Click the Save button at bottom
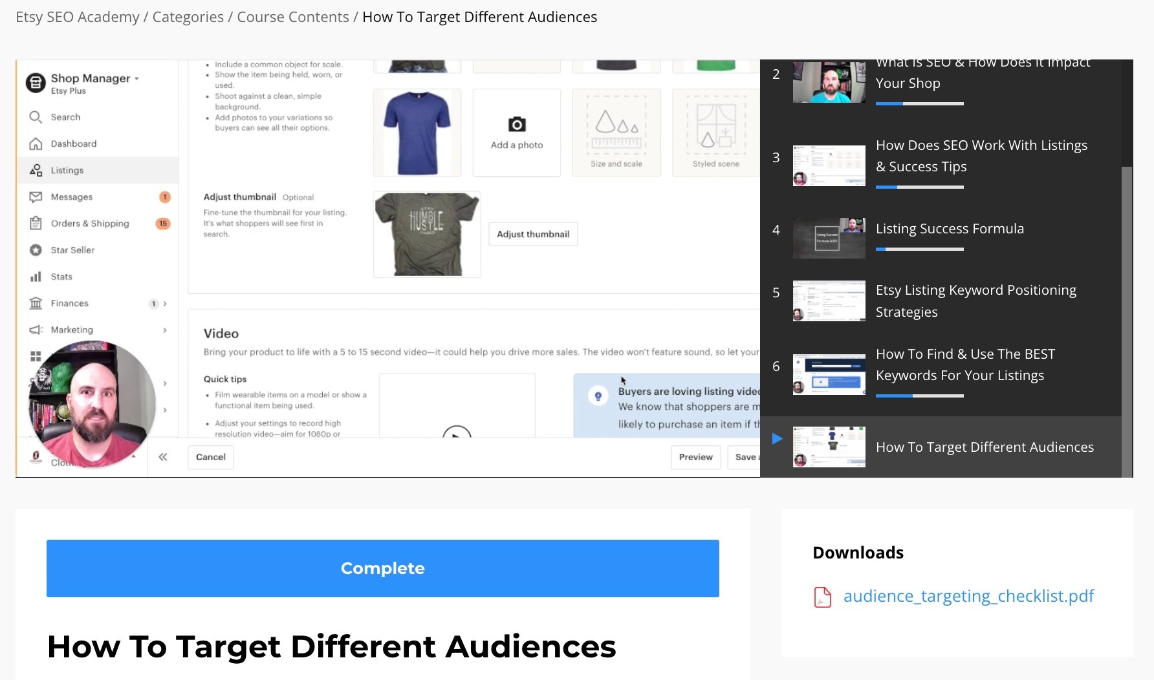 (745, 457)
